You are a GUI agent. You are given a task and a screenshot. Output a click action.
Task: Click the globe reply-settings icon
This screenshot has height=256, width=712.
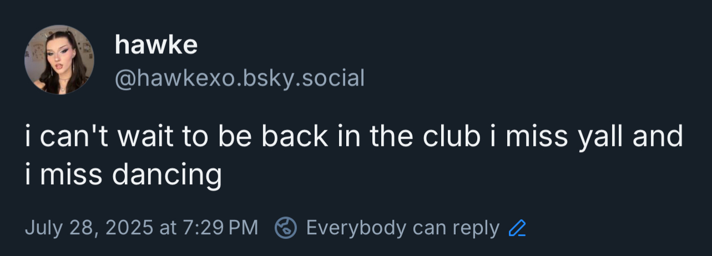[x=286, y=228]
